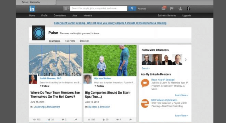Click Judith Sherven's profile photo
The height and width of the screenshot is (123, 226).
[x=33, y=79]
